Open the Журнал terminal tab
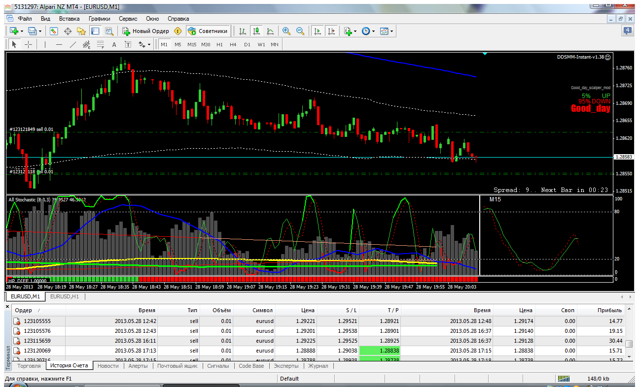 coord(318,366)
